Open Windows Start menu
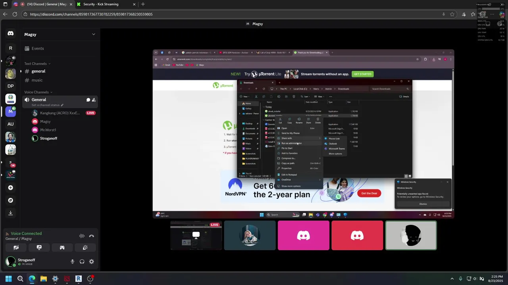 8,279
